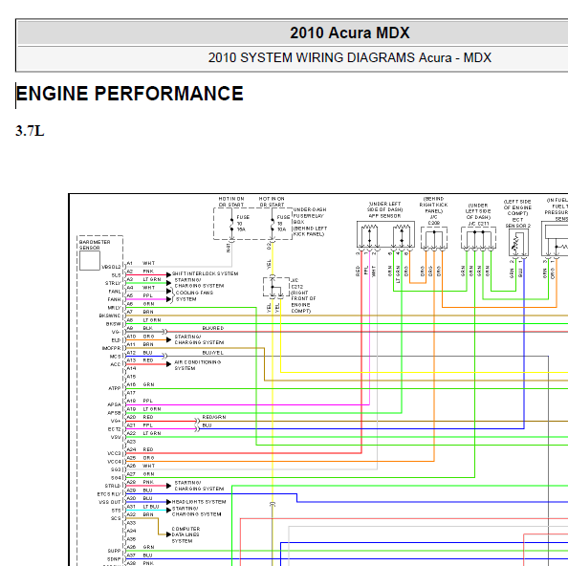
Task: Click the 'ECT SENSOR 2' label
Action: [517, 223]
